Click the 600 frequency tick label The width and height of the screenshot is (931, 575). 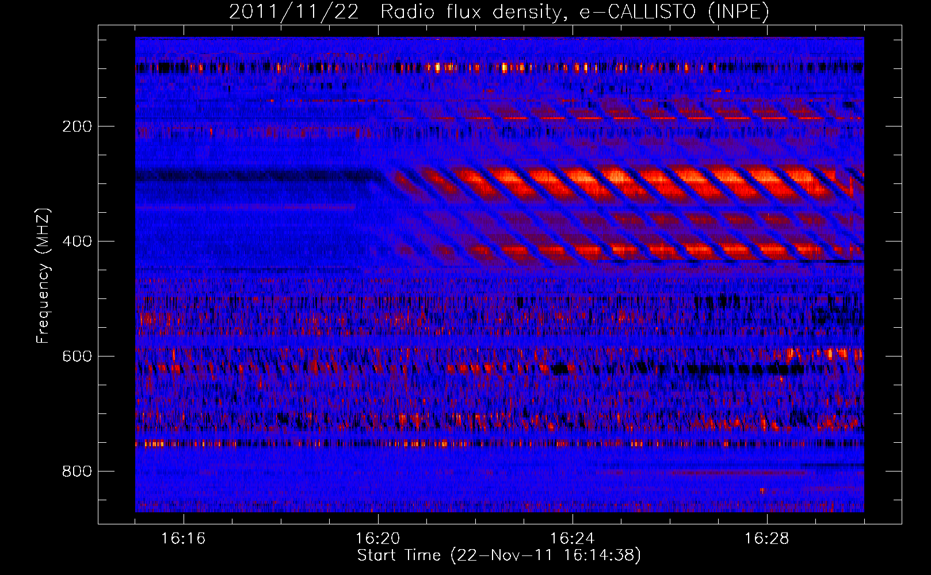click(x=77, y=356)
